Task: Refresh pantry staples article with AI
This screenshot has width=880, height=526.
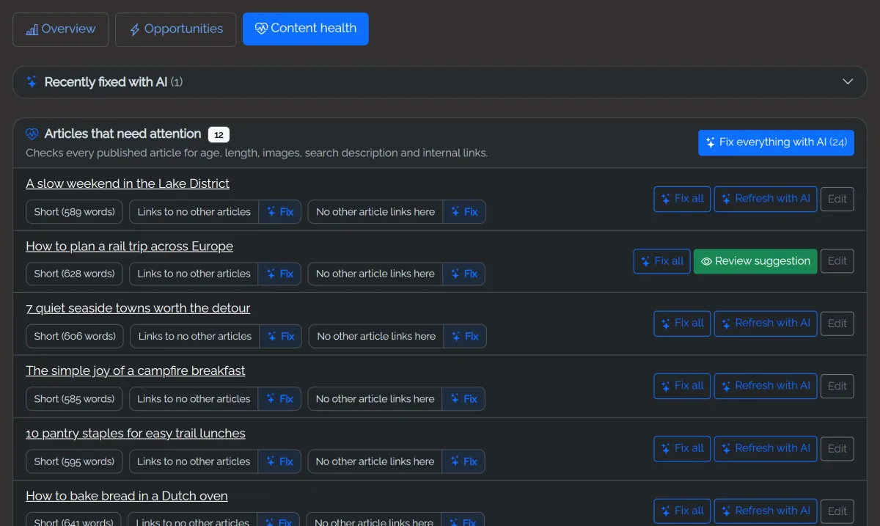Action: [x=766, y=448]
